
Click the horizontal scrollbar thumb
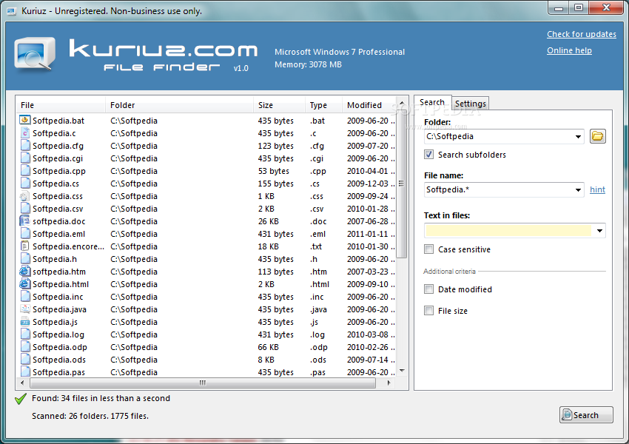pos(203,383)
